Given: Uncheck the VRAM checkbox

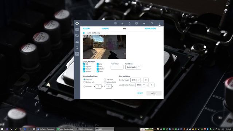Looking at the screenshot, I should point(98,69).
